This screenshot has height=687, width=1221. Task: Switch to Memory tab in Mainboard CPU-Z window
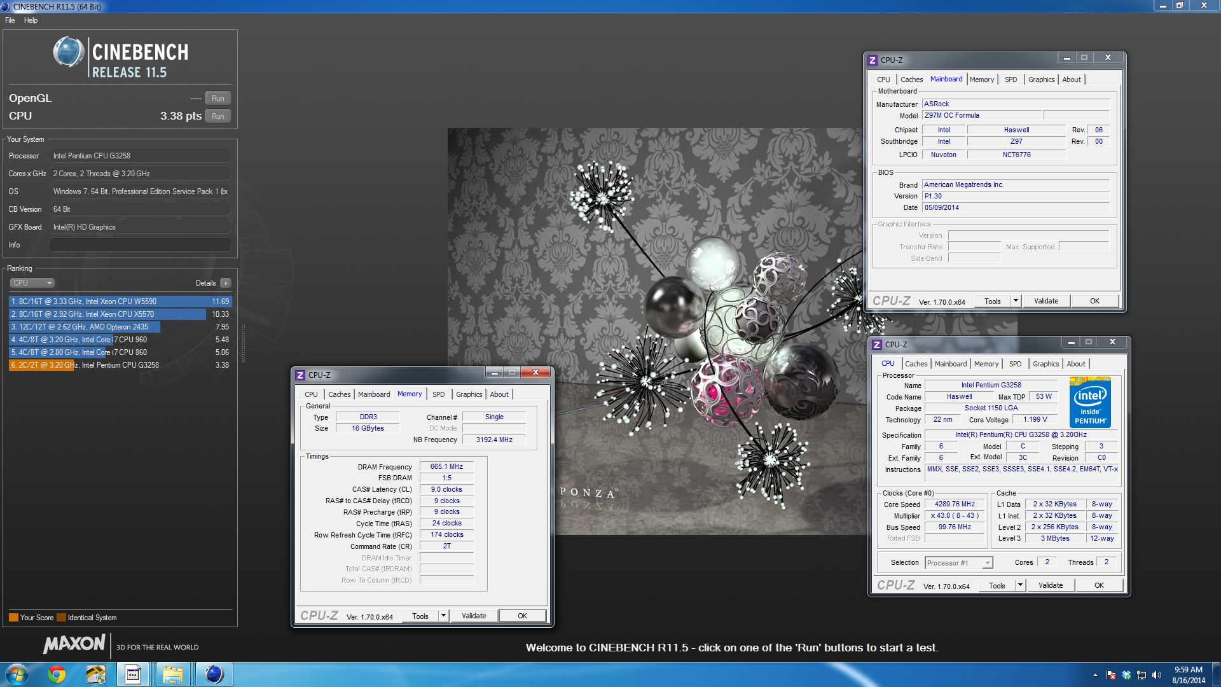982,80
